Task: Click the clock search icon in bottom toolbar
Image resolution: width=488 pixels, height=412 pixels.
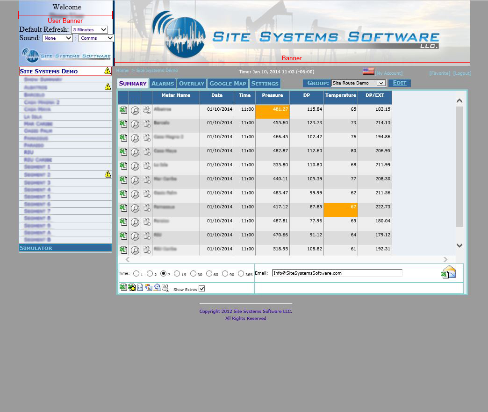Action: (157, 288)
